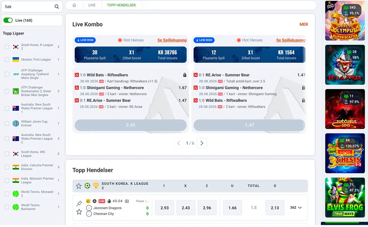The image size is (368, 227).
Task: Tick the ATP Challenger Roehampton 2 checkbox
Action: coord(7,91)
